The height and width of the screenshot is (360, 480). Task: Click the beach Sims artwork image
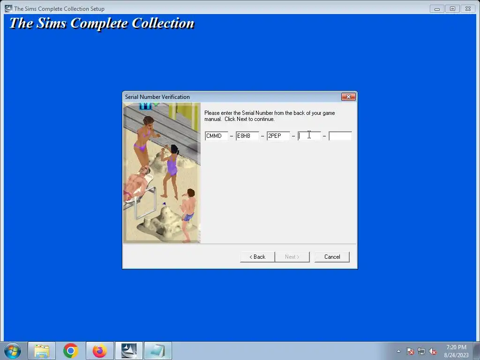pos(162,173)
